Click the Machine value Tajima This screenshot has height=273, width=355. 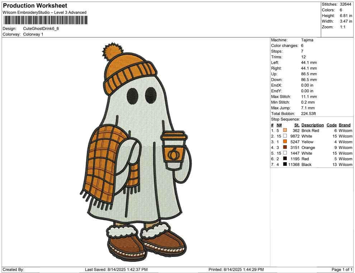[x=307, y=40]
